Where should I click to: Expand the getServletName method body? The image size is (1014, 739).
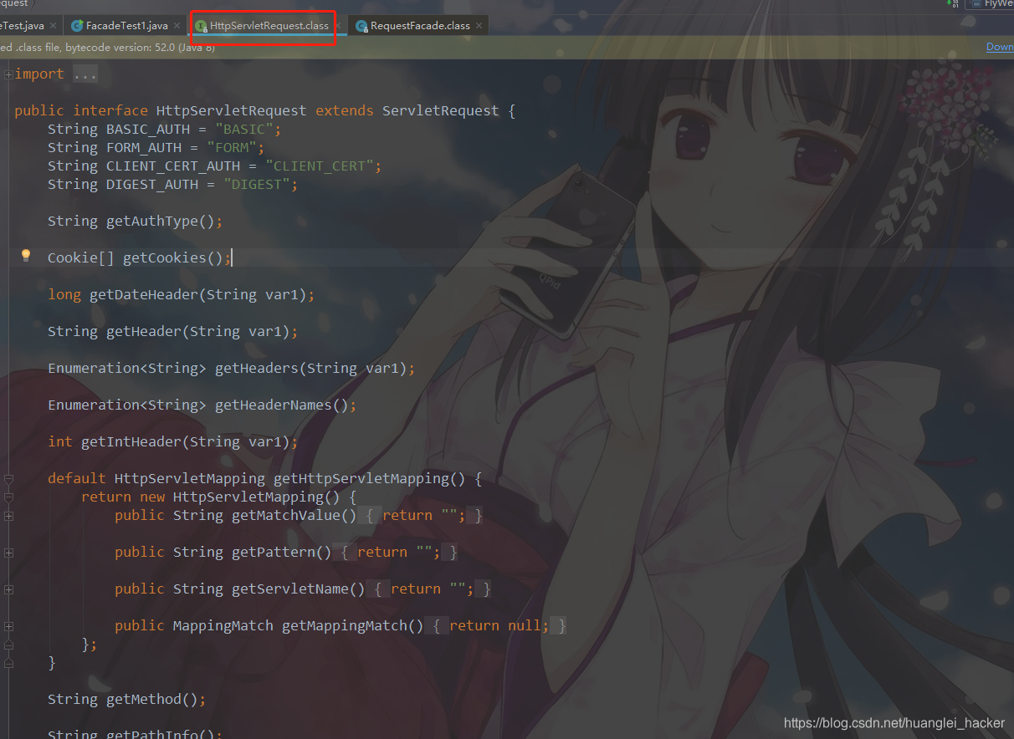(8, 589)
